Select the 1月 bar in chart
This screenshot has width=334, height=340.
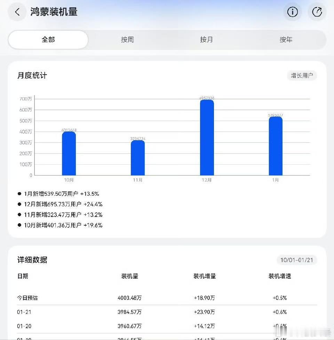(x=276, y=146)
